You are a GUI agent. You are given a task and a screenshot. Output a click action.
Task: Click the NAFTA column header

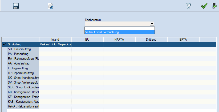(119, 40)
